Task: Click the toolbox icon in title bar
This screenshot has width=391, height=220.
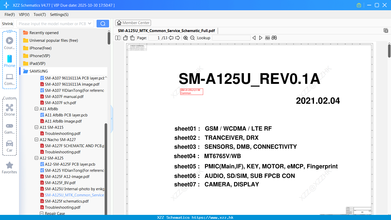Action: (359, 5)
